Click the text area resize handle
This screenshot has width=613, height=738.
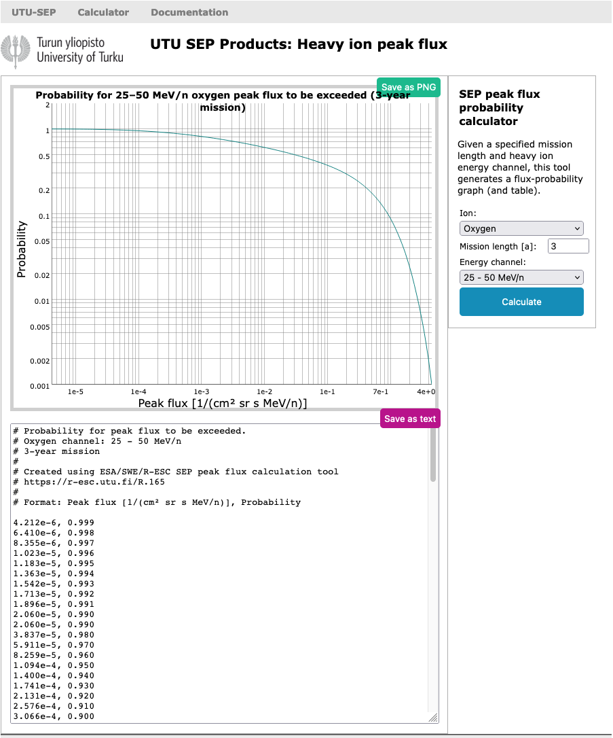tap(433, 718)
